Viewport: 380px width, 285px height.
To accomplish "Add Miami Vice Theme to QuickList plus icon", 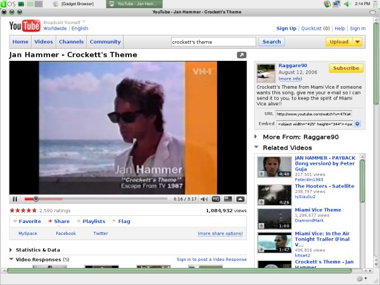I will pos(262,225).
